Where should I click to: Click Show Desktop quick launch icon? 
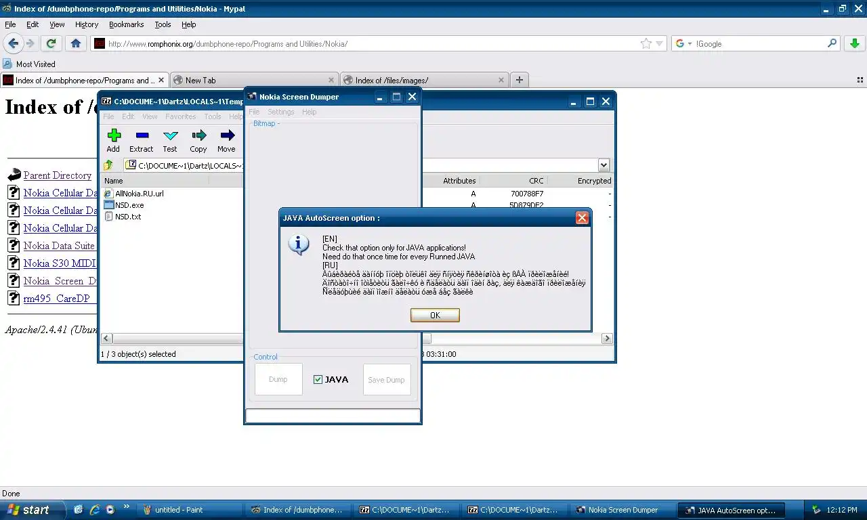pyautogui.click(x=79, y=510)
